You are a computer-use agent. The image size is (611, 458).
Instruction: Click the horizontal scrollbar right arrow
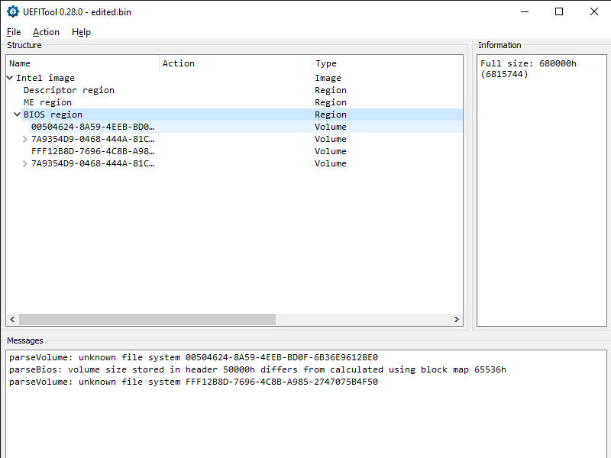click(456, 319)
